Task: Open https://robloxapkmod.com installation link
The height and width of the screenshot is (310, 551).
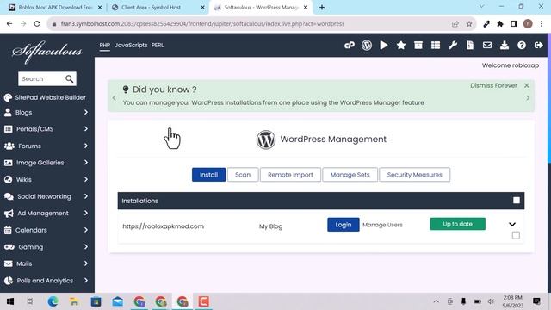Action: tap(163, 226)
